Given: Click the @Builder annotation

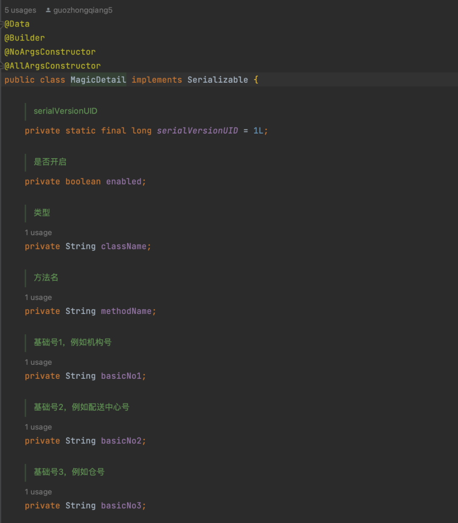Looking at the screenshot, I should click(x=25, y=38).
